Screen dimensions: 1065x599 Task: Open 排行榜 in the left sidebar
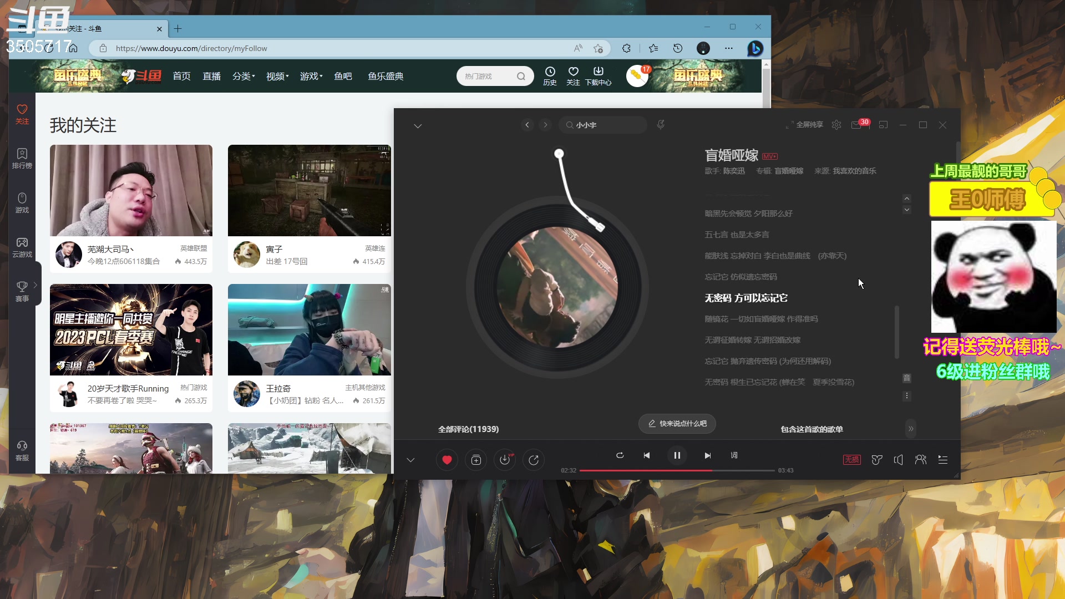[x=22, y=158]
